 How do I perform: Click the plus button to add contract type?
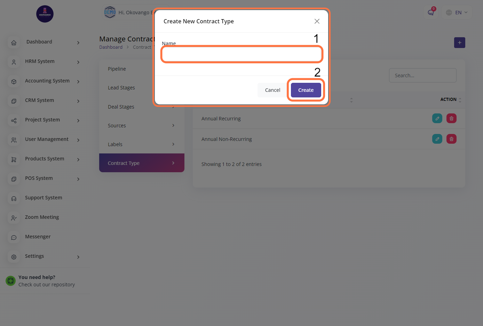pyautogui.click(x=459, y=42)
